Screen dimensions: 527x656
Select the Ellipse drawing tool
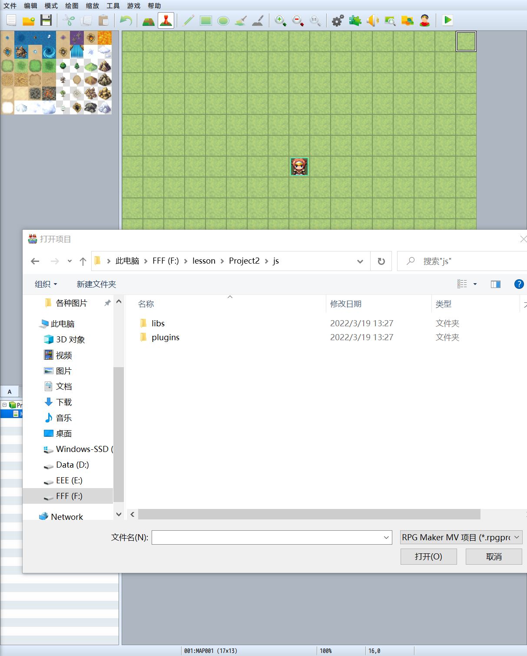pyautogui.click(x=223, y=20)
